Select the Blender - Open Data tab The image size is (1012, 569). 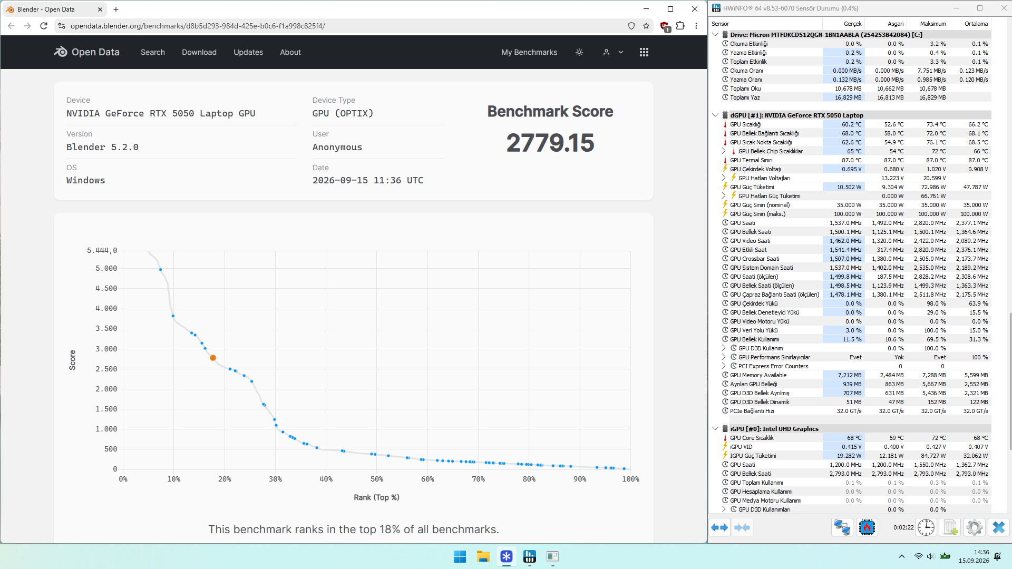[55, 9]
